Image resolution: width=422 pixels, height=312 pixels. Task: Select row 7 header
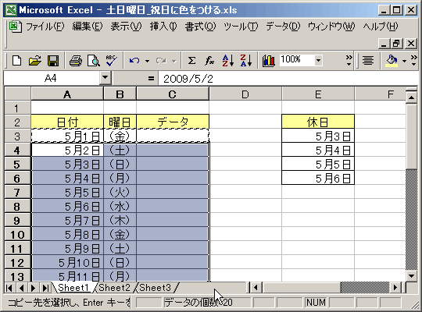(x=17, y=192)
